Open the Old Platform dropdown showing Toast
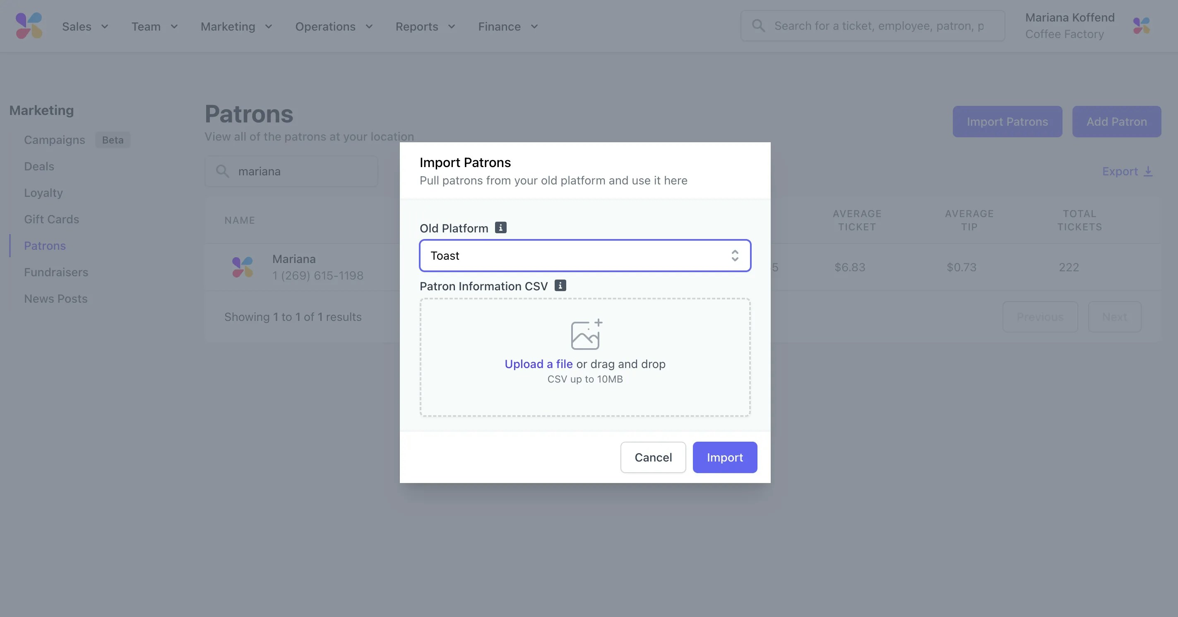Image resolution: width=1178 pixels, height=617 pixels. point(585,256)
